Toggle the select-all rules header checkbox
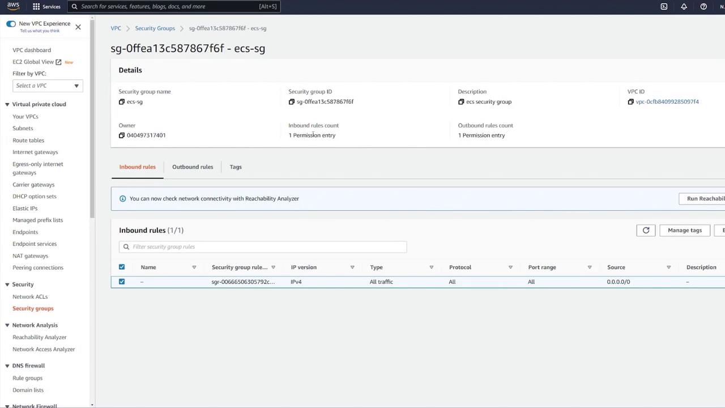 click(x=122, y=267)
